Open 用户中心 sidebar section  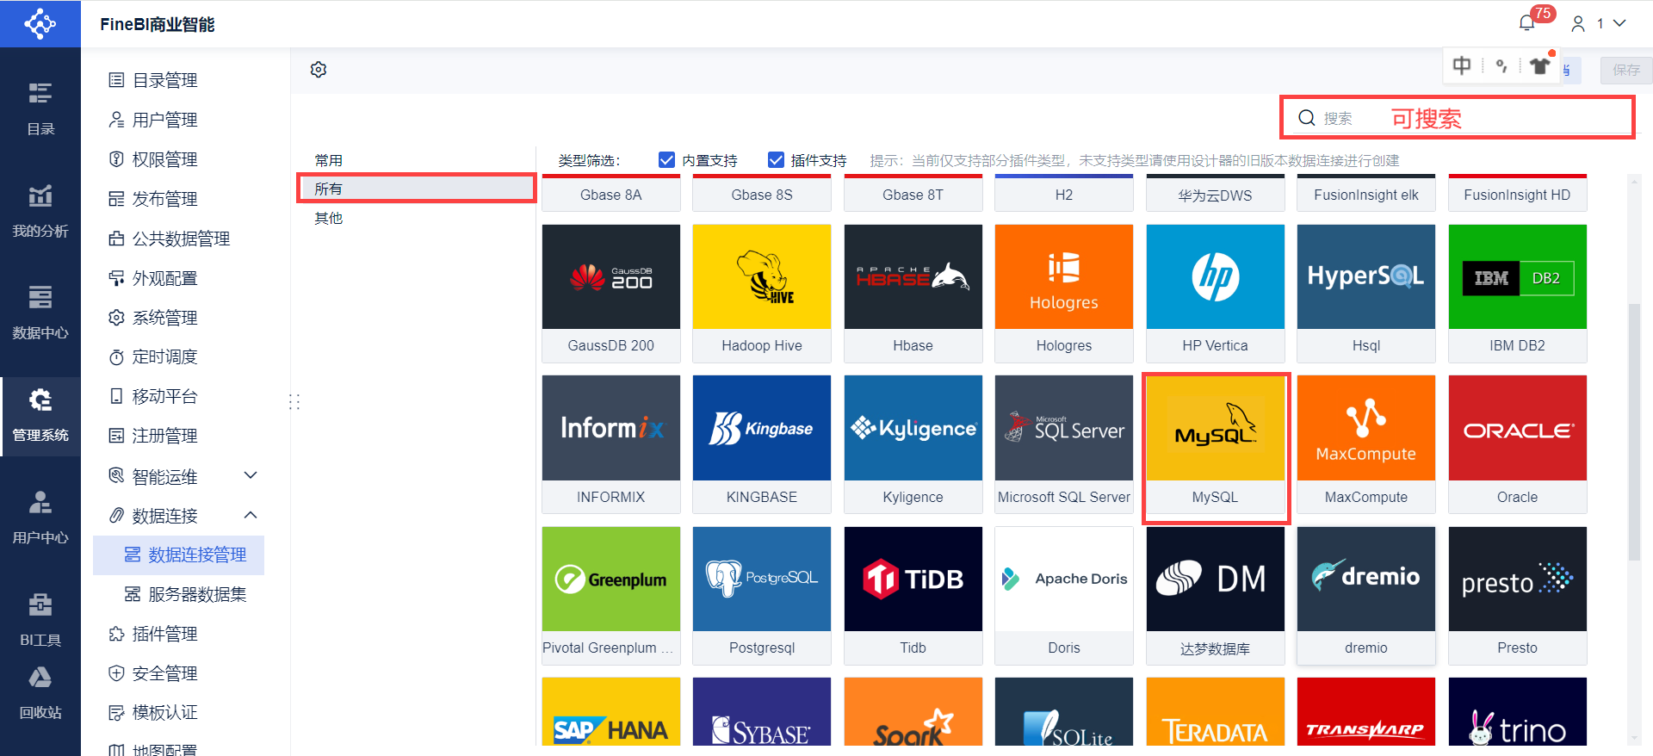click(40, 518)
